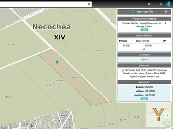Download data for partida 103683
173x129 pixels.
click(144, 49)
